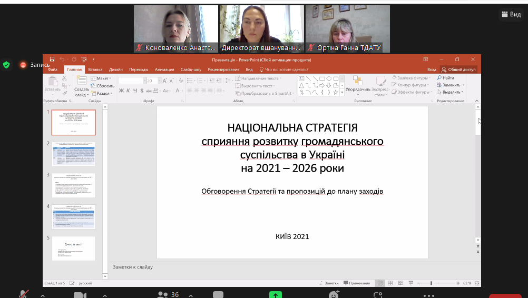Open the Заменить replace dropdown arrow
Image resolution: width=528 pixels, height=298 pixels.
[463, 85]
